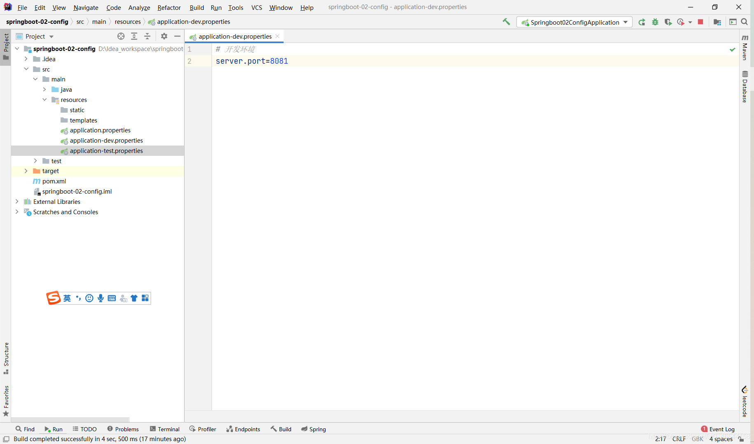The height and width of the screenshot is (444, 754).
Task: Open the leetcode tool window
Action: coord(745,401)
